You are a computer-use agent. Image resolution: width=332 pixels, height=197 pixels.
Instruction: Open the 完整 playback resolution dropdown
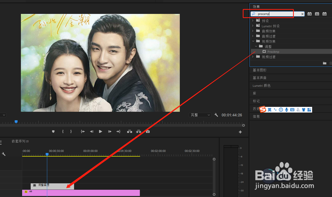pyautogui.click(x=200, y=115)
